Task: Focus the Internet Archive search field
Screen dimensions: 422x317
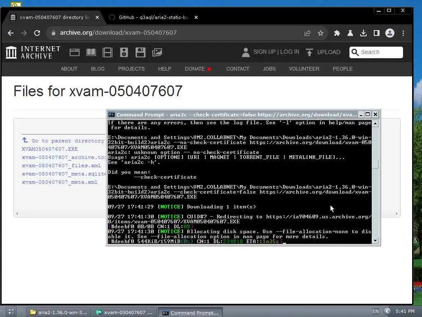Action: pyautogui.click(x=376, y=52)
